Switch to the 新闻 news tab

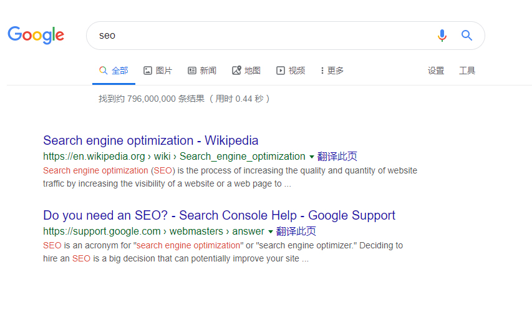point(202,71)
